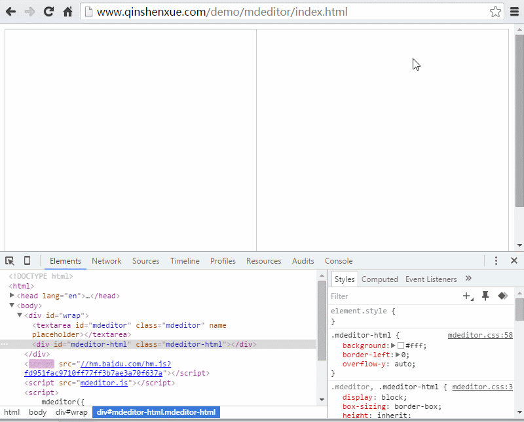524x422 pixels.
Task: Collapse the body node
Action: 12,305
